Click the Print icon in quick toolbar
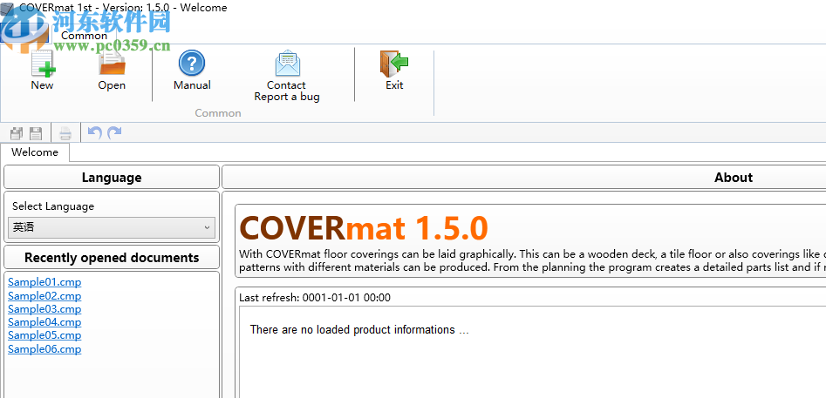Viewport: 826px width, 398px height. (x=65, y=133)
